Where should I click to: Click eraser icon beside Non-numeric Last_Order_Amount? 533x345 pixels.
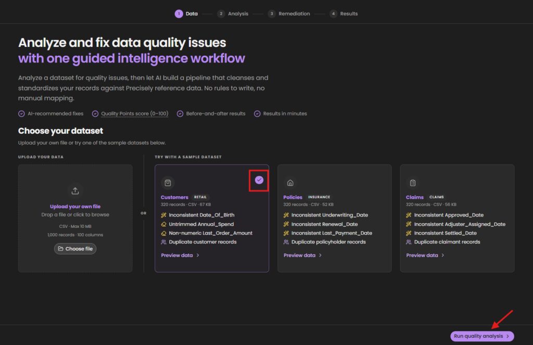pos(163,233)
